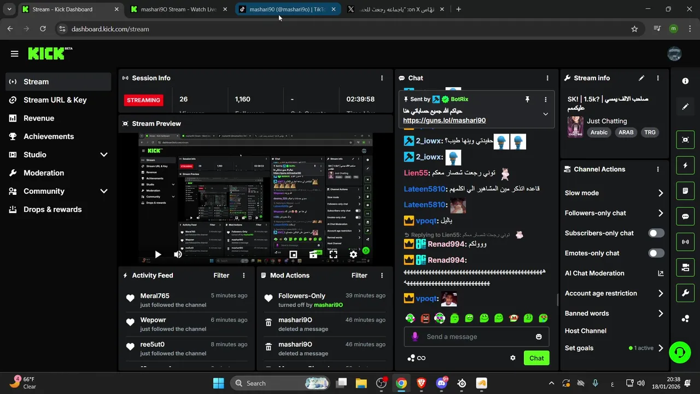
Task: Toggle the wrench Channel Actions icon in sidebar
Action: click(x=685, y=293)
